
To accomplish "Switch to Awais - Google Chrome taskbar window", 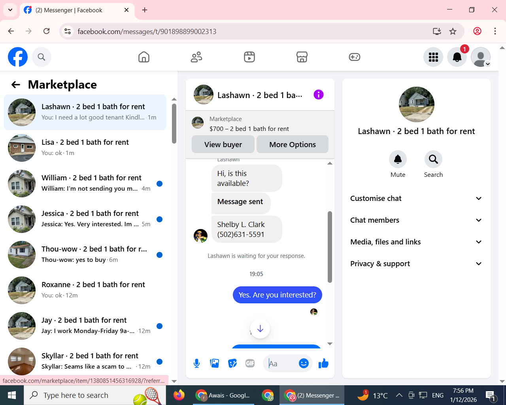I will pyautogui.click(x=223, y=395).
